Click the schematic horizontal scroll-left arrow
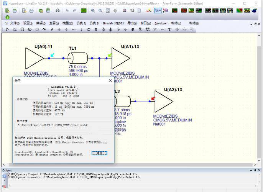 pos(4,165)
